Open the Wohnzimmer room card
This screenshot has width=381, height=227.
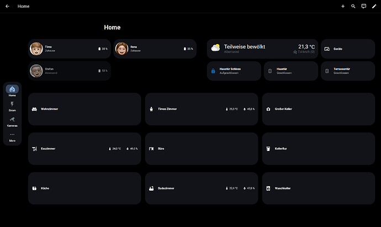[x=84, y=109]
